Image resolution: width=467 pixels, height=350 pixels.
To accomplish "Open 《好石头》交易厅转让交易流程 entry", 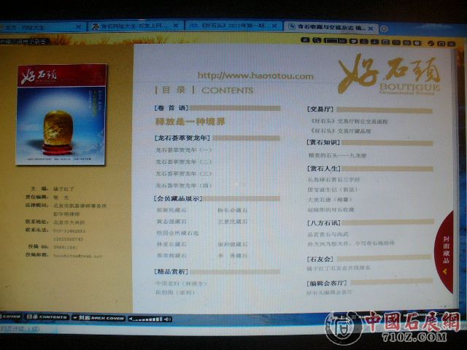I will pos(350,121).
